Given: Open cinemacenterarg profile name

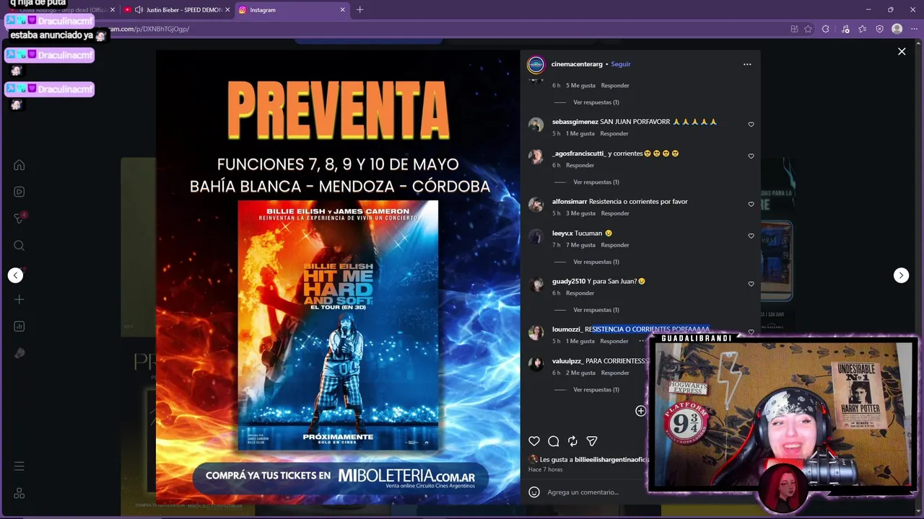Looking at the screenshot, I should (577, 64).
